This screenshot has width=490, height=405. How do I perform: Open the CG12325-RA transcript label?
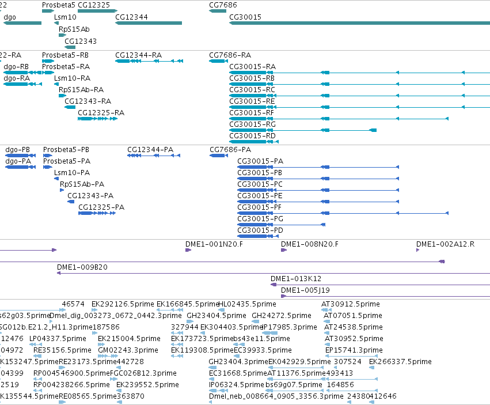(x=101, y=113)
